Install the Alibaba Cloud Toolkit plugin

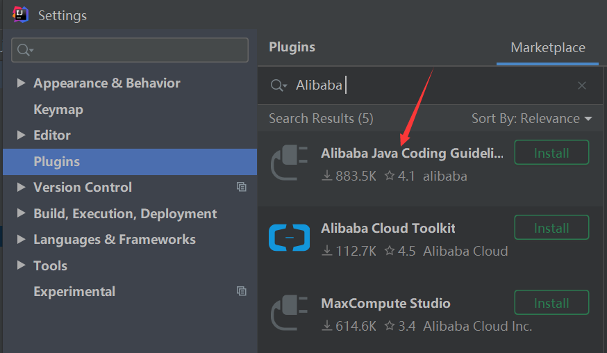point(551,228)
